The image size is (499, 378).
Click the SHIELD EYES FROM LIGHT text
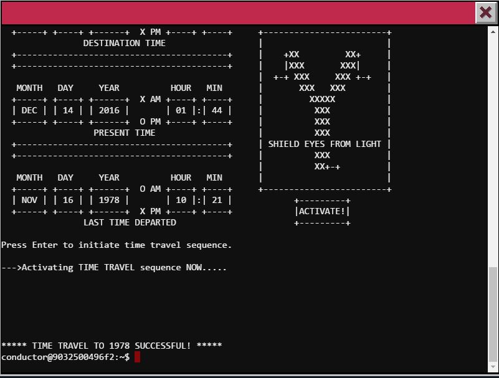(325, 144)
